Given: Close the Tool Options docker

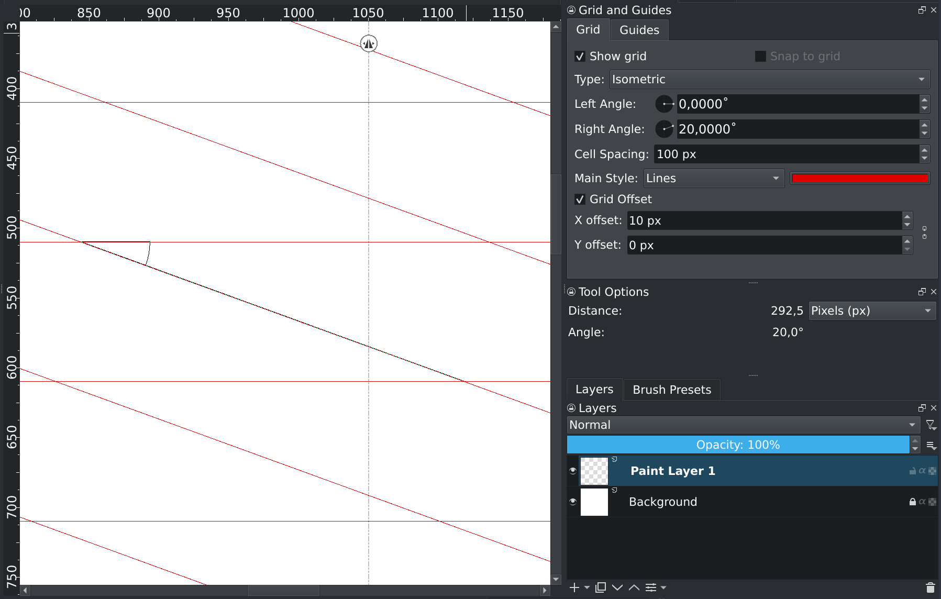Looking at the screenshot, I should pyautogui.click(x=934, y=292).
